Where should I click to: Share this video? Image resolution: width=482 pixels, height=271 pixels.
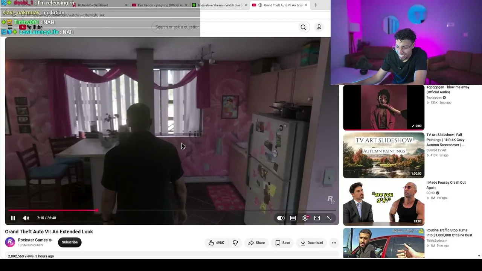click(x=256, y=243)
